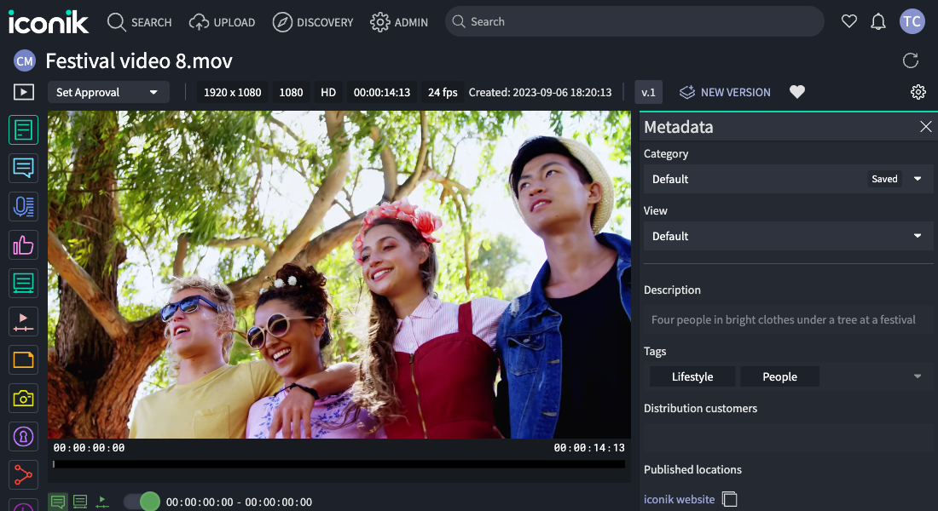
Task: Open the iconik website link
Action: pos(679,499)
